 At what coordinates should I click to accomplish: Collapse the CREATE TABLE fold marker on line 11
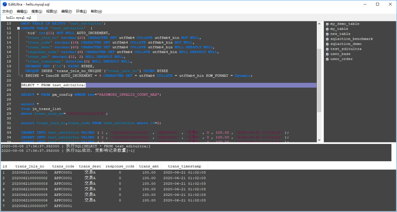point(18,28)
